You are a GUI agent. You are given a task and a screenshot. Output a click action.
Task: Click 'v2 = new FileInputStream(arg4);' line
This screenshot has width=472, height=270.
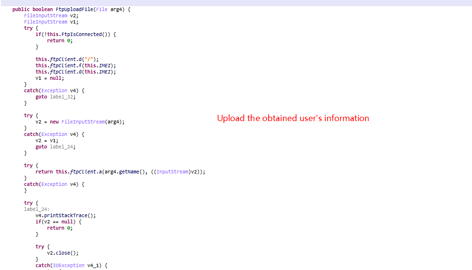(x=80, y=122)
